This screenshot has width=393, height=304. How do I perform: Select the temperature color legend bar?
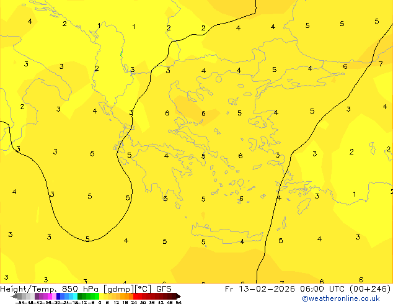95,296
